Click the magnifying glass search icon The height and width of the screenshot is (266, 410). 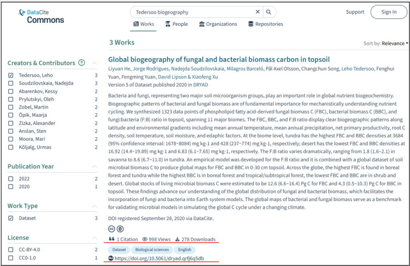click(269, 12)
